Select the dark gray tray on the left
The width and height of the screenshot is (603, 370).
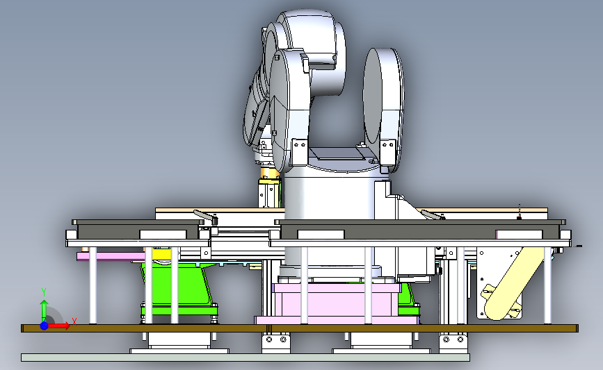(x=138, y=229)
